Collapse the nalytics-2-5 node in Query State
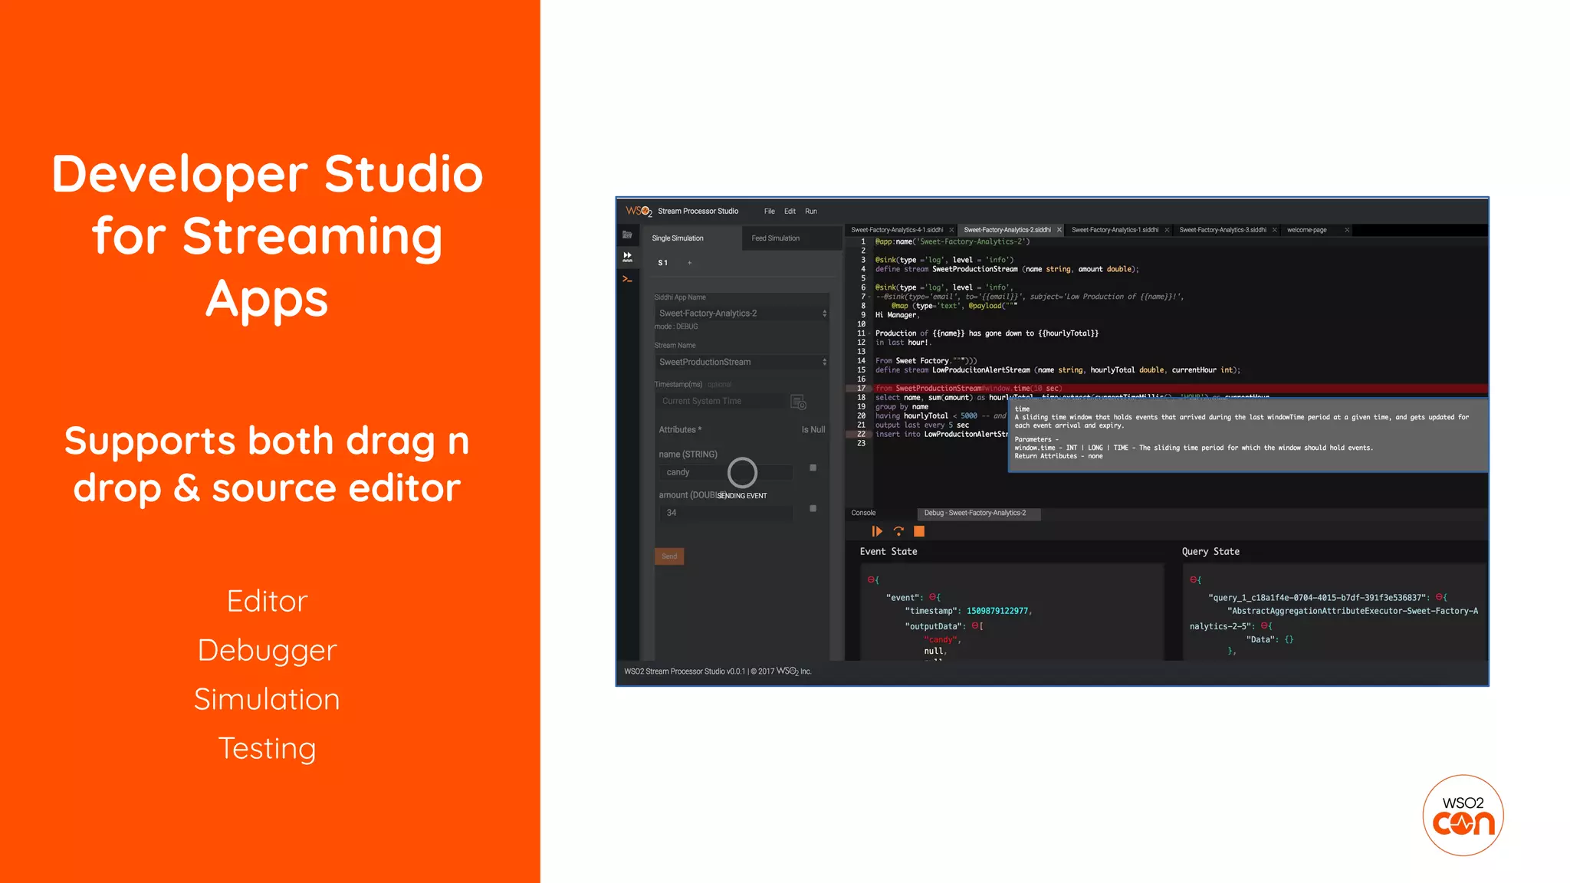The width and height of the screenshot is (1570, 883). (x=1264, y=625)
